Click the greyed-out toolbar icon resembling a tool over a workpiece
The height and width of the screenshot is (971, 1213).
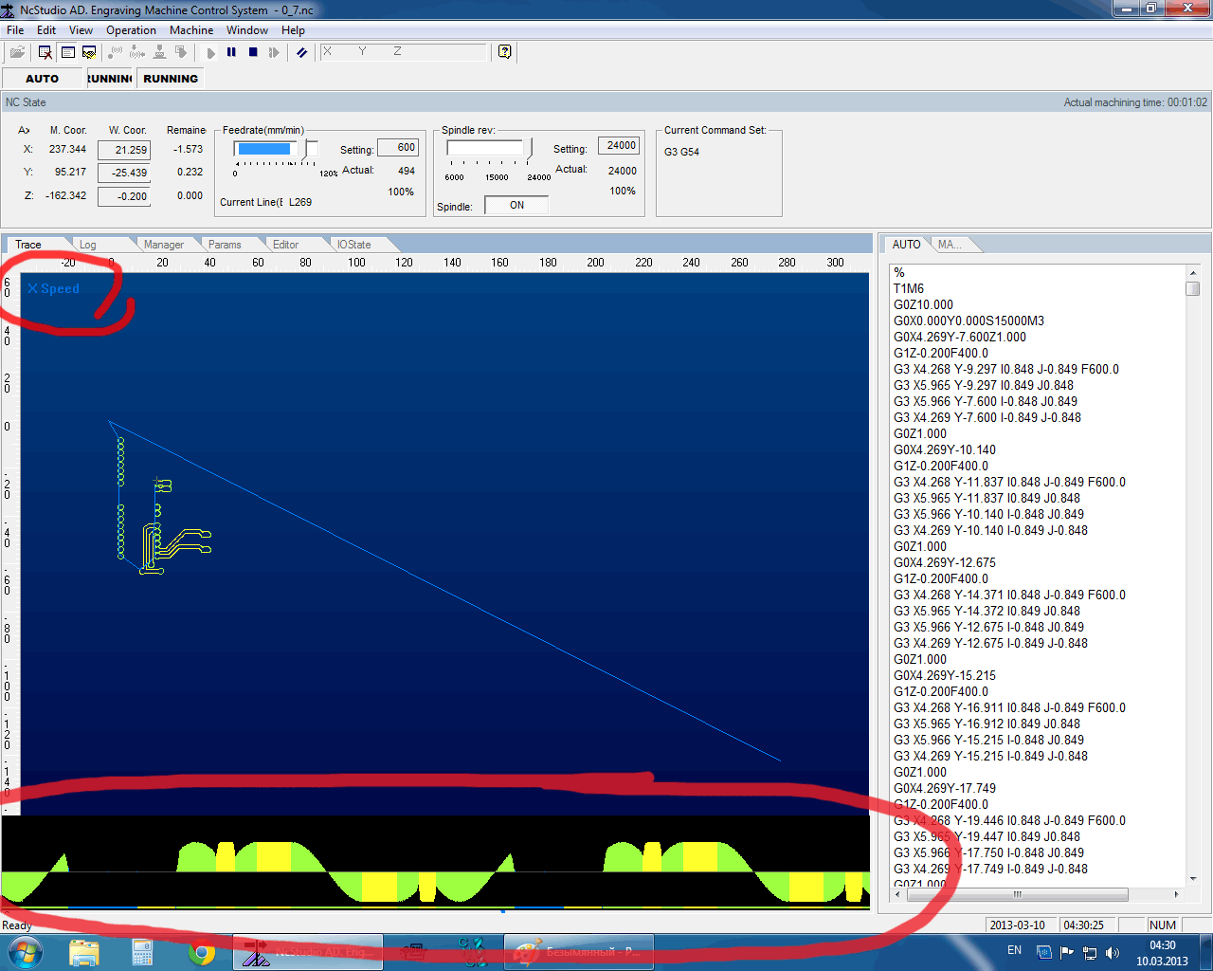click(159, 52)
